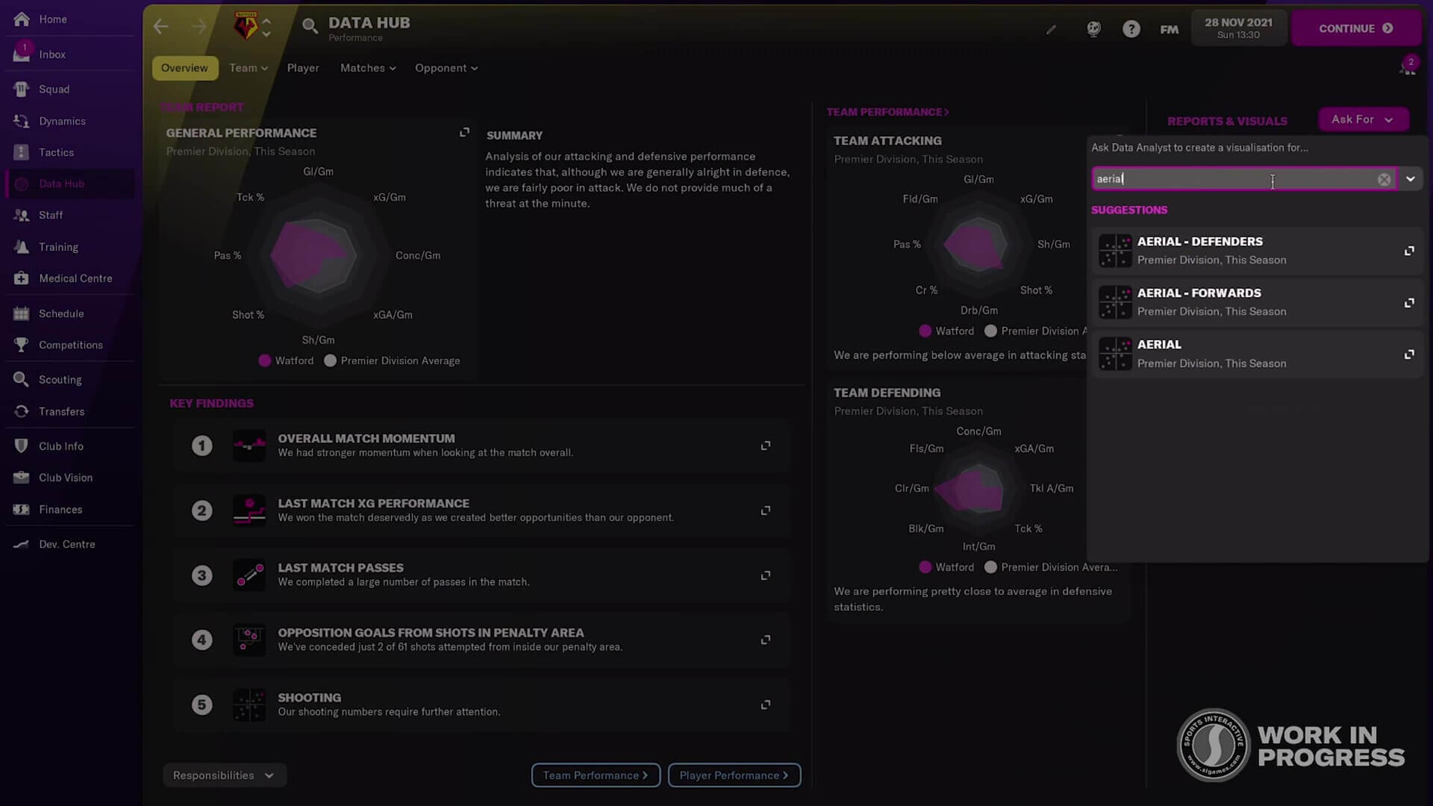1433x806 pixels.
Task: Open the Inbox sidebar icon
Action: (x=22, y=54)
